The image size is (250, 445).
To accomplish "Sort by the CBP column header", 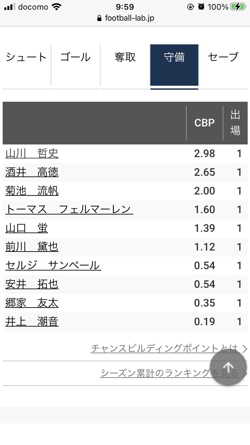I will [204, 123].
